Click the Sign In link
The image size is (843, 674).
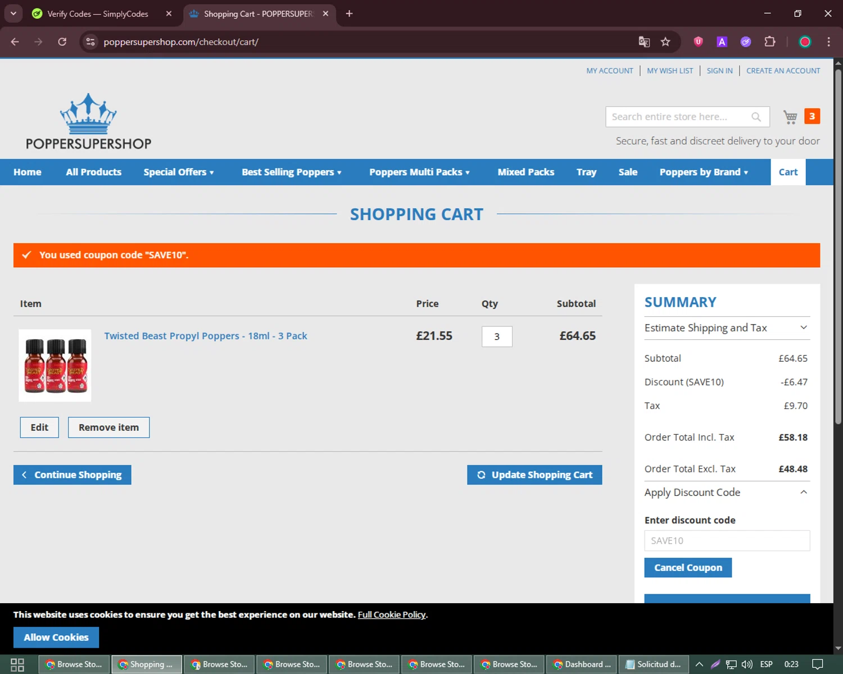pyautogui.click(x=719, y=71)
